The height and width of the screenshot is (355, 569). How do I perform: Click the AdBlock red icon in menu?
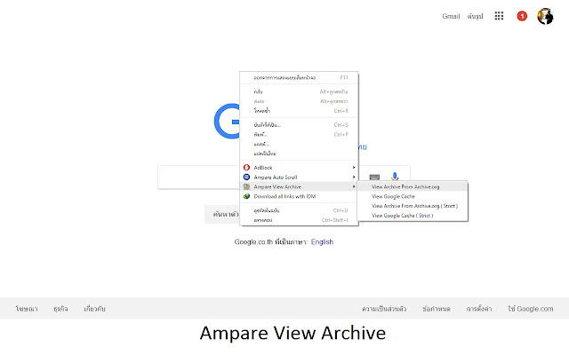click(246, 168)
